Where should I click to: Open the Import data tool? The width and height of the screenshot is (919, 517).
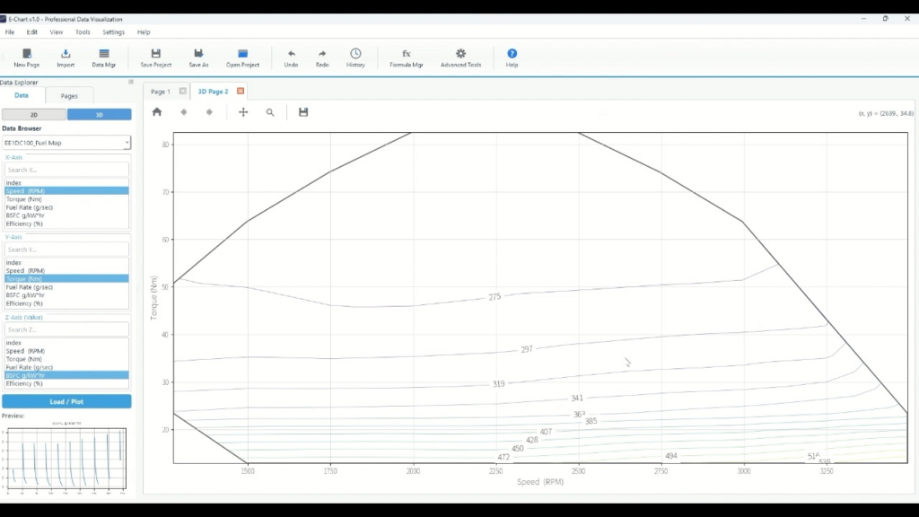tap(66, 57)
